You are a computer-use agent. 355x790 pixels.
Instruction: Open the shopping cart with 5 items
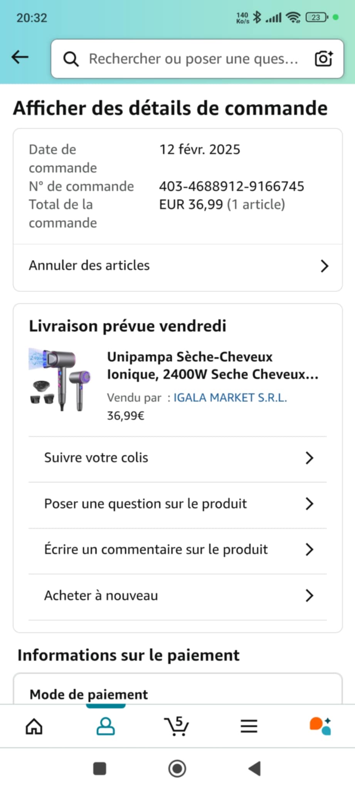click(177, 727)
